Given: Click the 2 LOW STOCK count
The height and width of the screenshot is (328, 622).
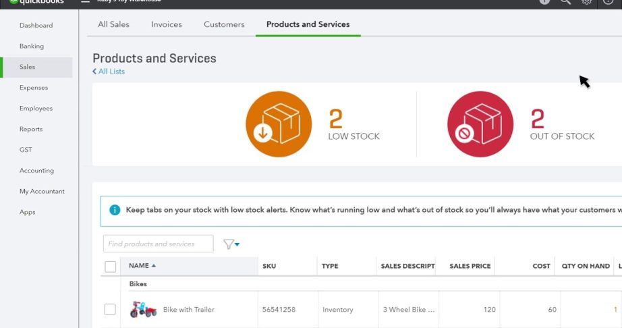Looking at the screenshot, I should (354, 125).
